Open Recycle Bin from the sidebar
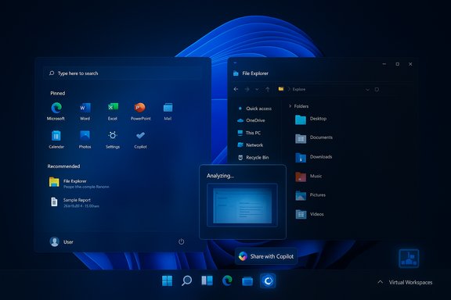 pyautogui.click(x=253, y=157)
